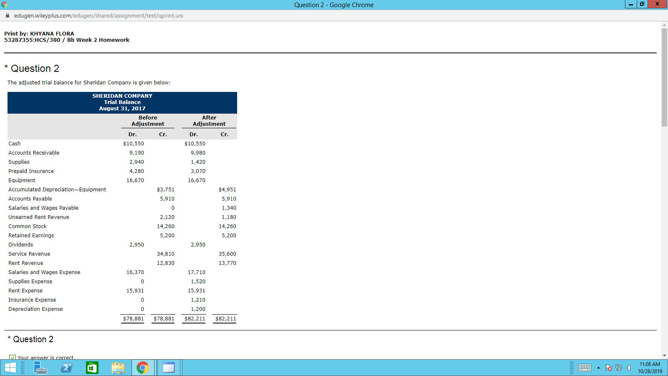Click the Windows Start button
The width and height of the screenshot is (668, 376).
[10, 368]
